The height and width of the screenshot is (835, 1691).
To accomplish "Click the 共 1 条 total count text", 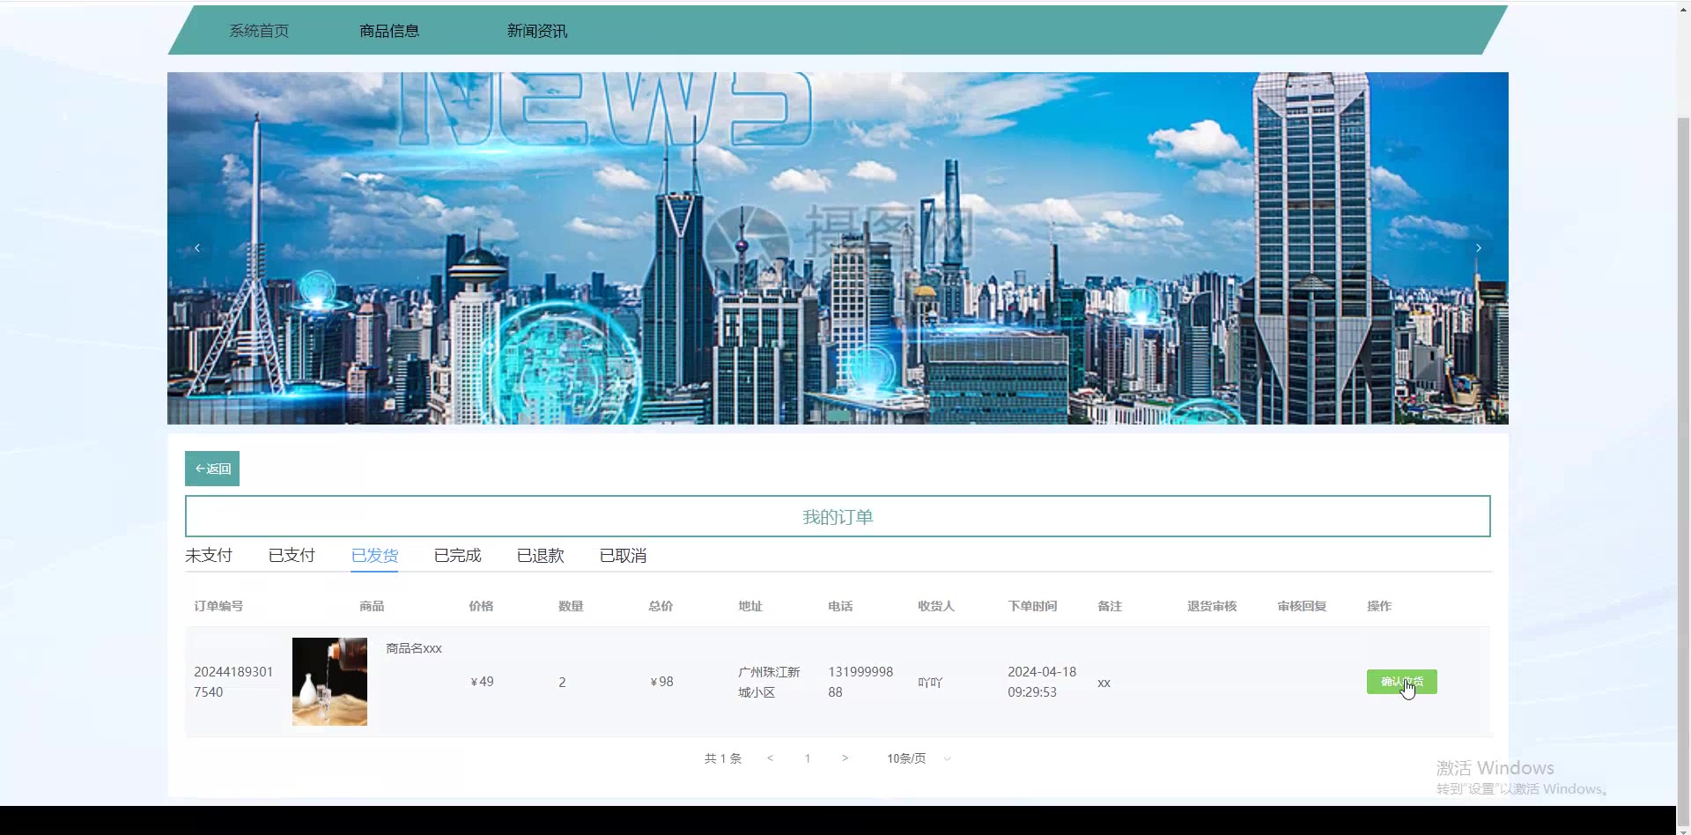I will (x=723, y=758).
